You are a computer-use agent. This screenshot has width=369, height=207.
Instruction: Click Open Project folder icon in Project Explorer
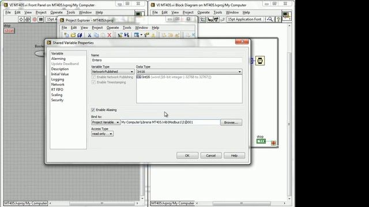click(73, 35)
